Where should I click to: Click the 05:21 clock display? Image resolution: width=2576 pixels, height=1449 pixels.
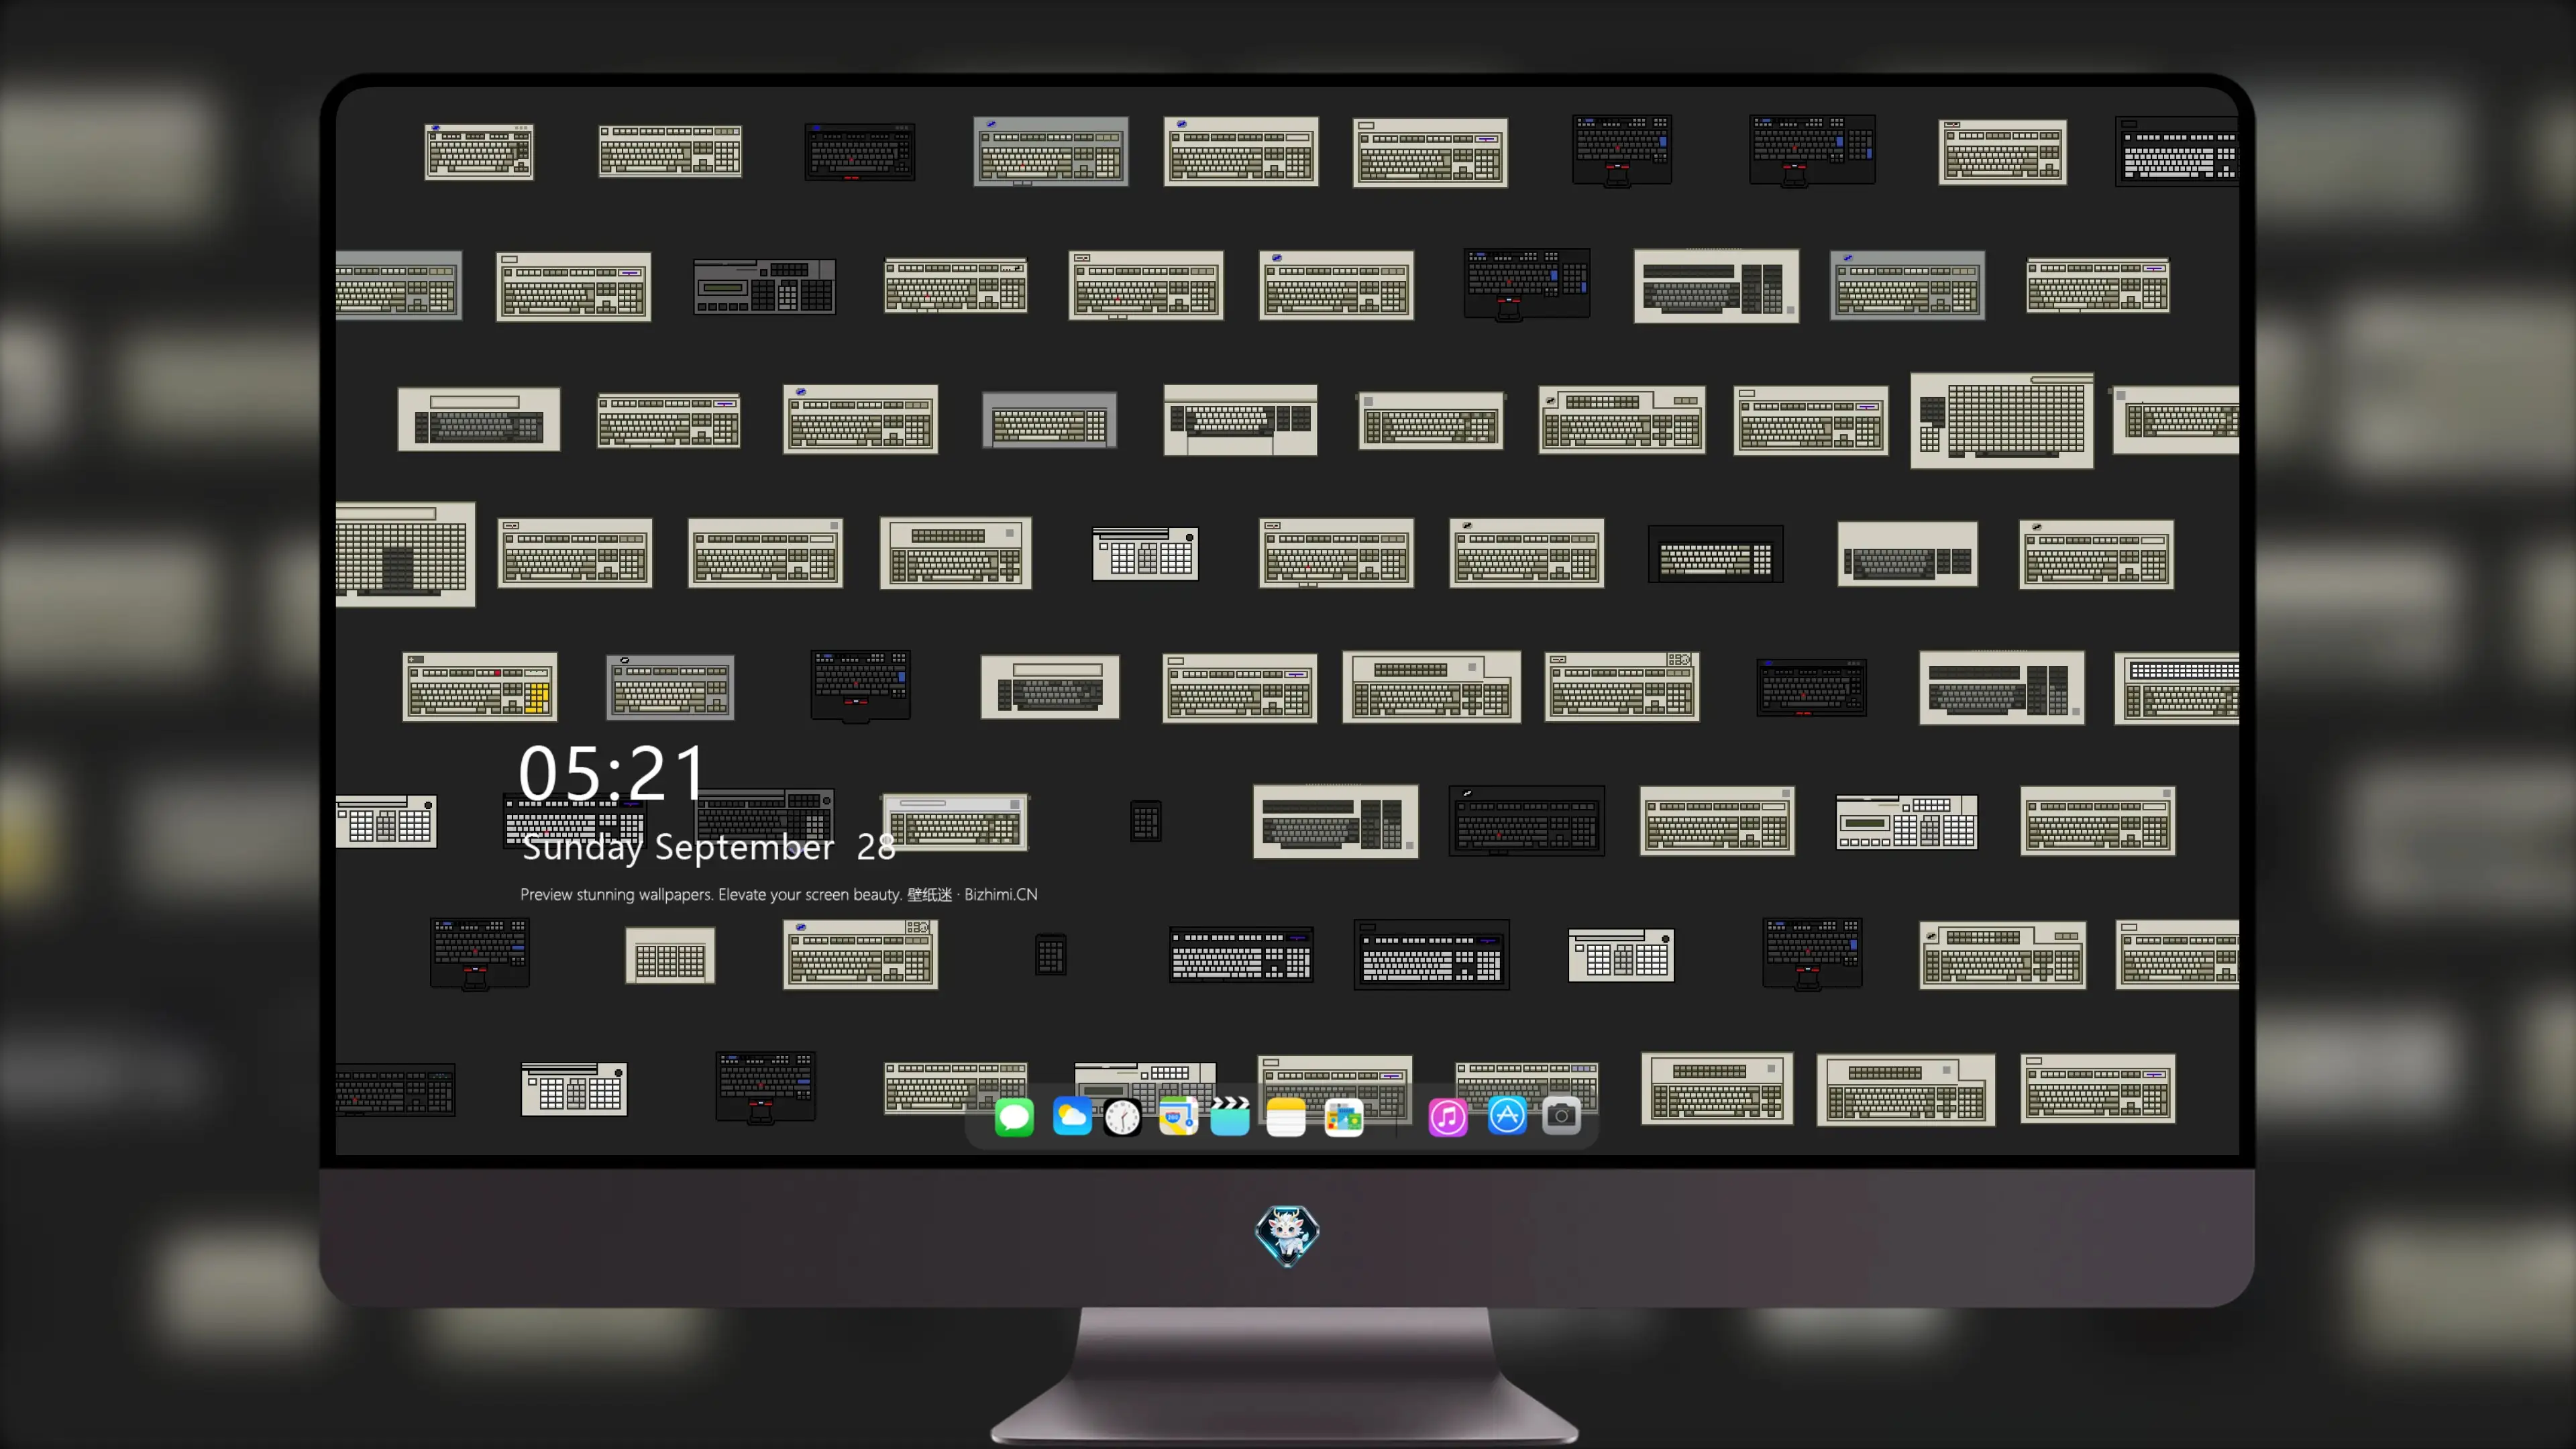(x=612, y=773)
